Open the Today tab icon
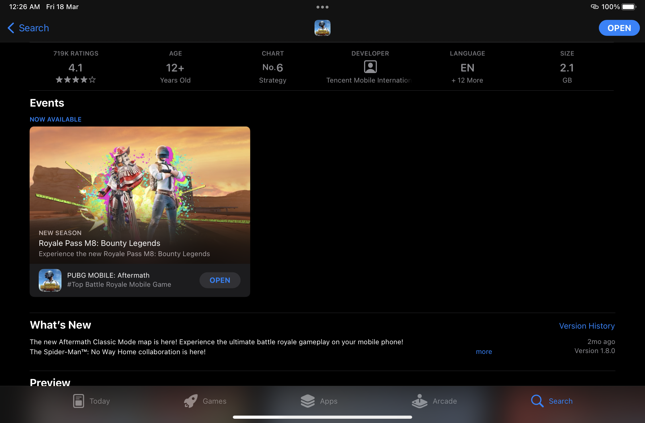Image resolution: width=645 pixels, height=423 pixels. (x=79, y=401)
